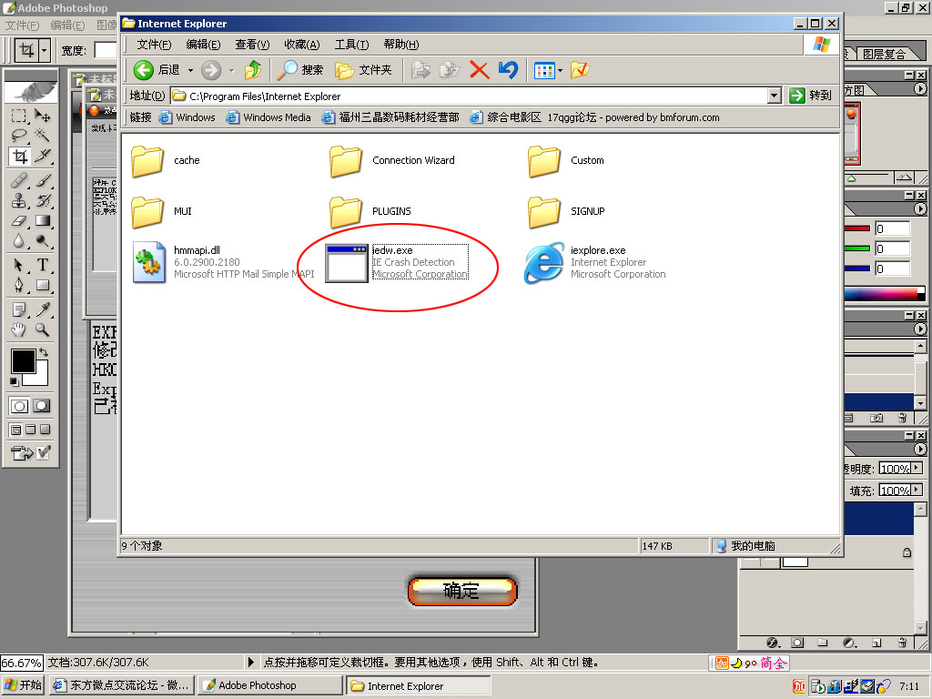The width and height of the screenshot is (932, 699).
Task: Open the Views button dropdown arrow
Action: point(560,70)
